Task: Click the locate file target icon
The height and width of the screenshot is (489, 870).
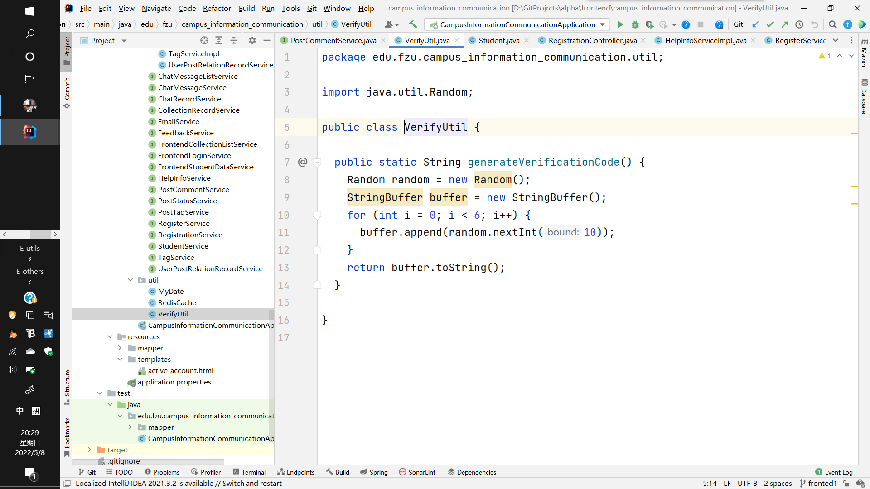Action: tap(204, 40)
